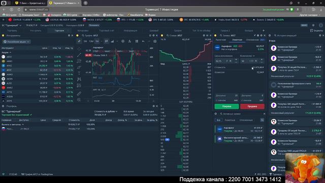Open indicators dropdown arrow in chart toolbar
This screenshot has height=183, width=325.
pyautogui.click(x=117, y=41)
